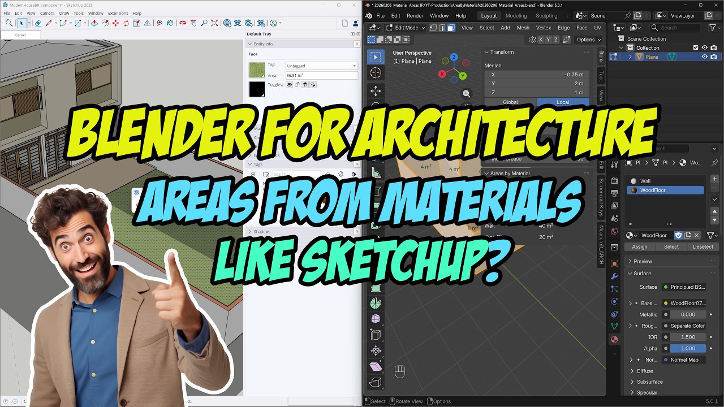Screen dimensions: 724x407
Task: Open the sidebar View tab
Action: tap(601, 95)
